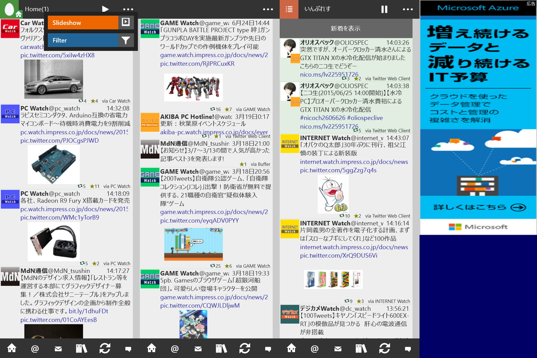Open the bit.ly/1dhuFDt link
537x358 pixels.
(89, 311)
